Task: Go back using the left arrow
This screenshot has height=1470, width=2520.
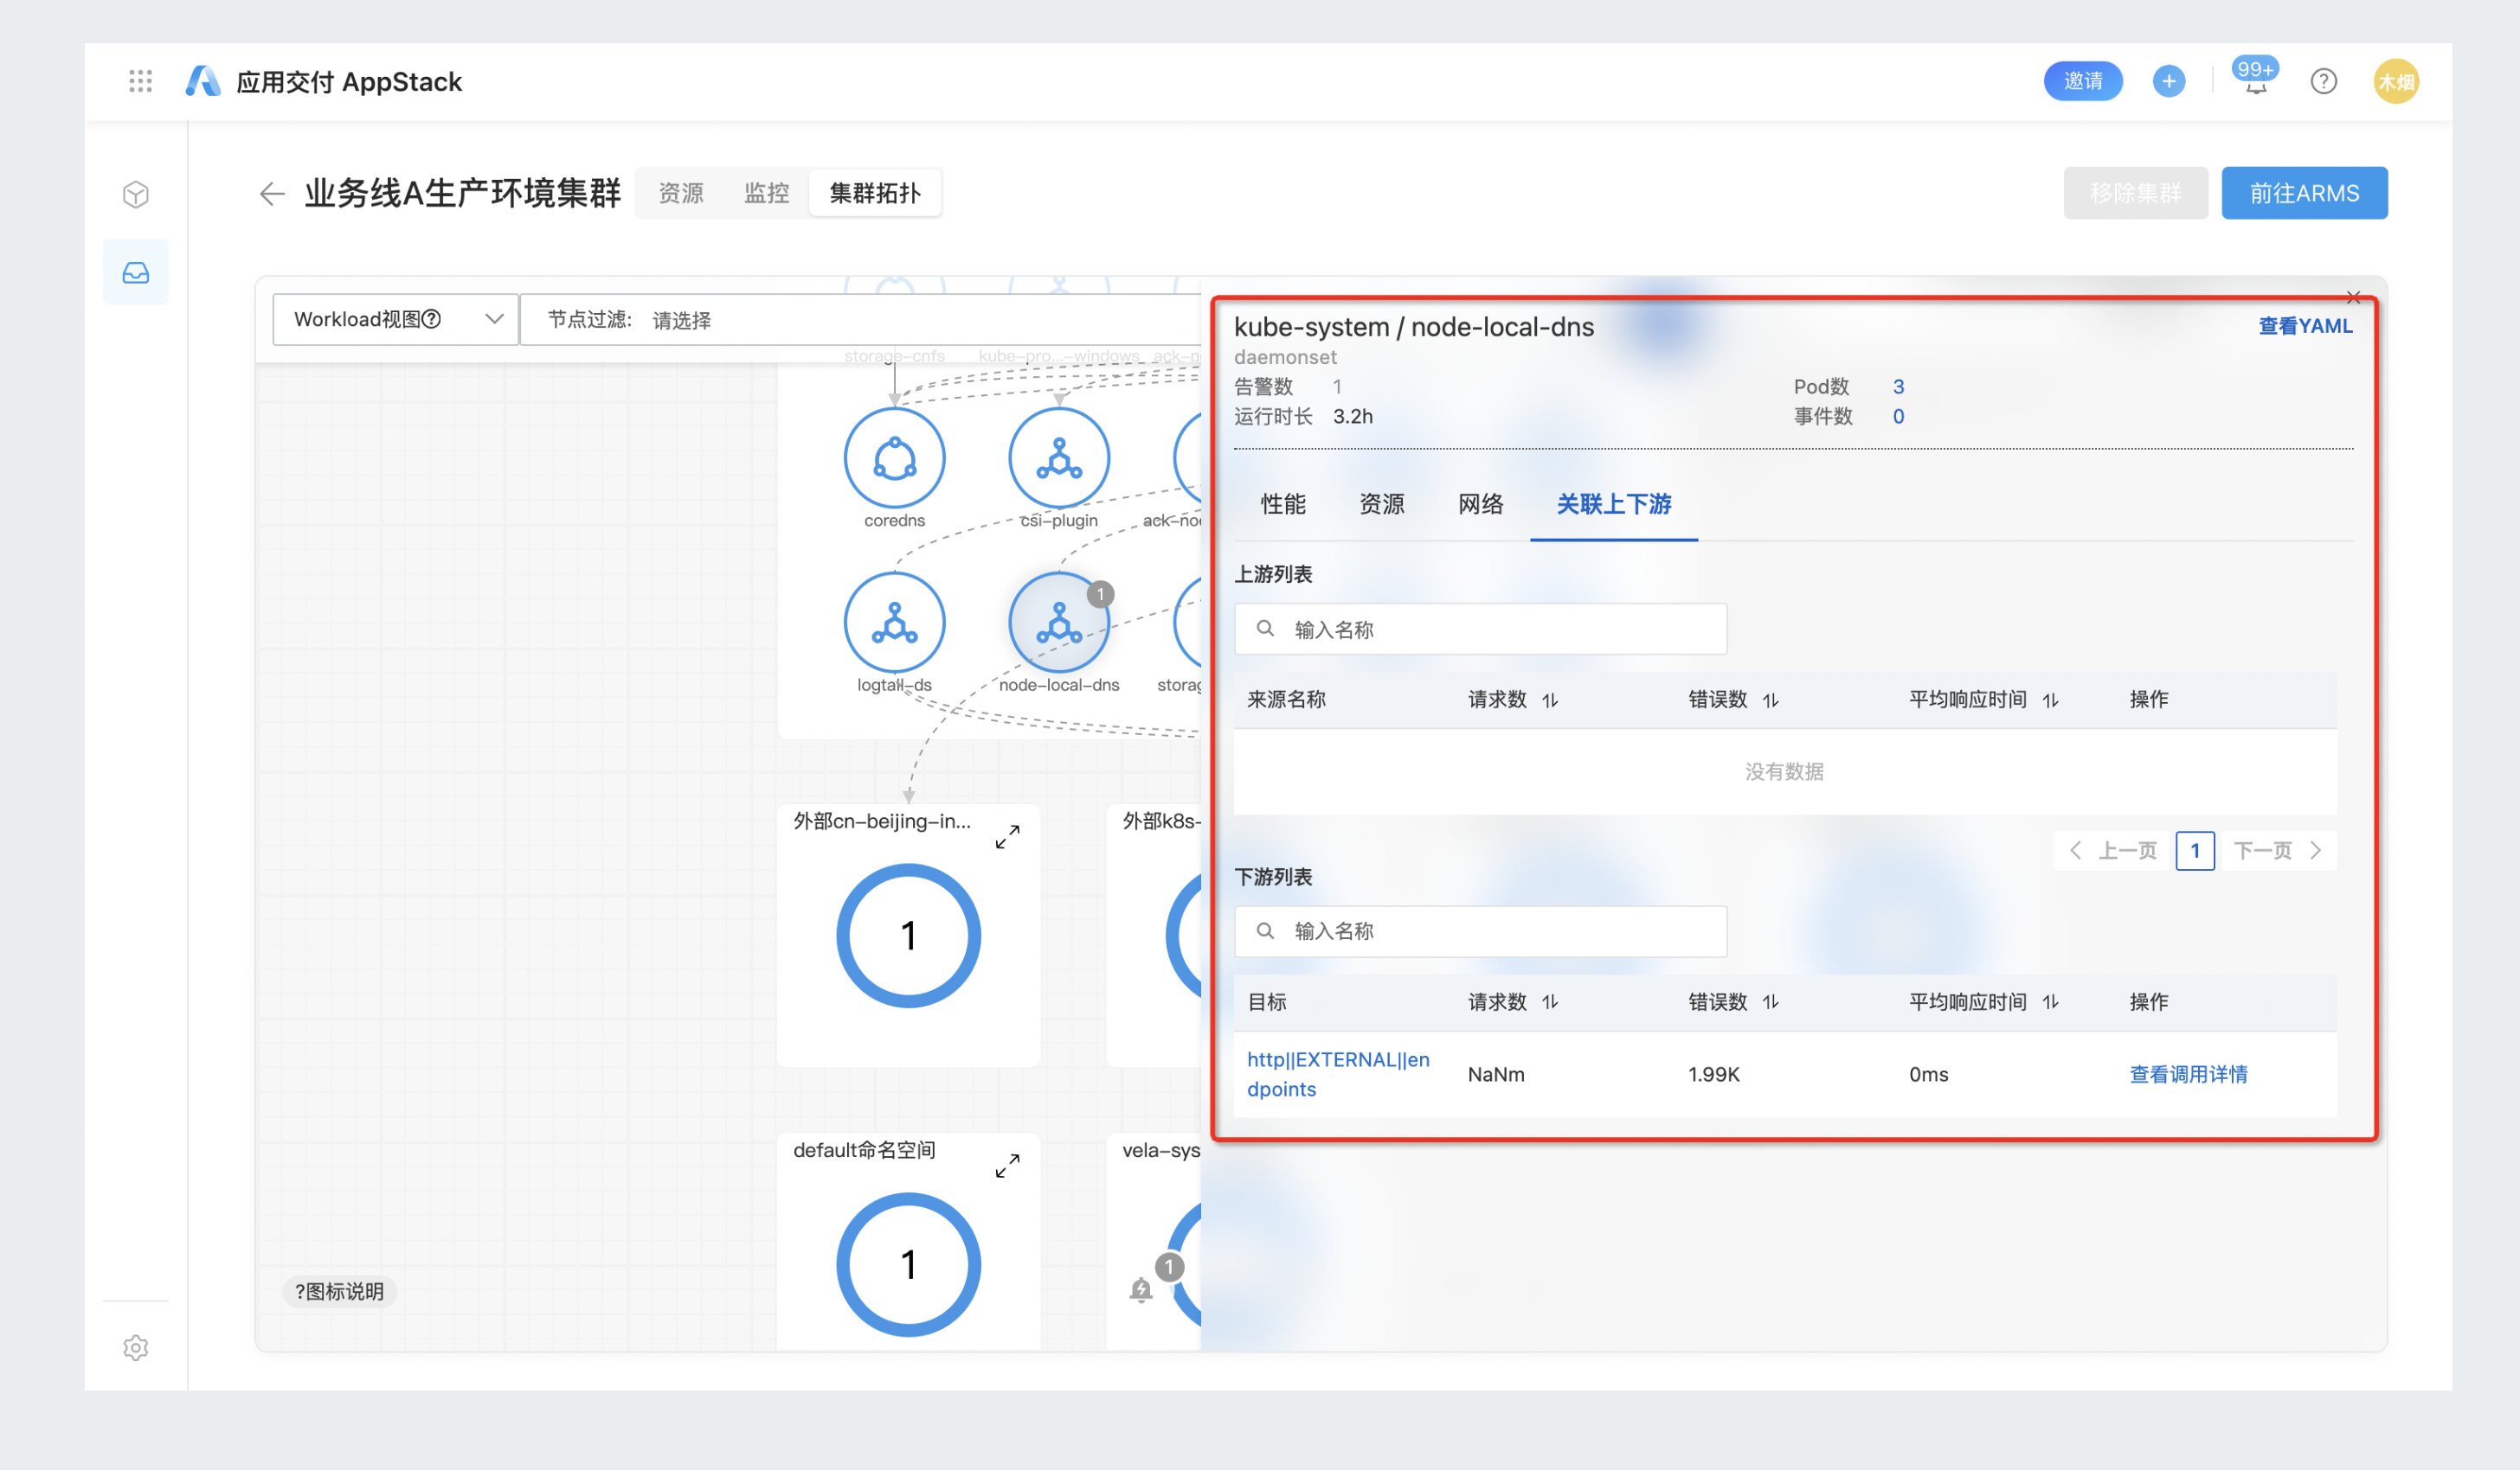Action: pyautogui.click(x=272, y=193)
